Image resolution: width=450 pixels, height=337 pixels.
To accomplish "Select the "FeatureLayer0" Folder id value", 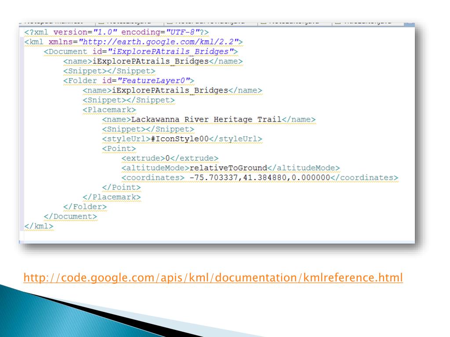I will [153, 81].
